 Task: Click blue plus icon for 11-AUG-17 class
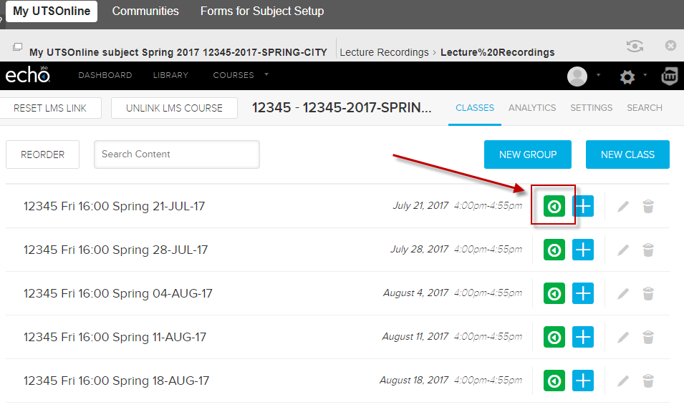click(583, 338)
